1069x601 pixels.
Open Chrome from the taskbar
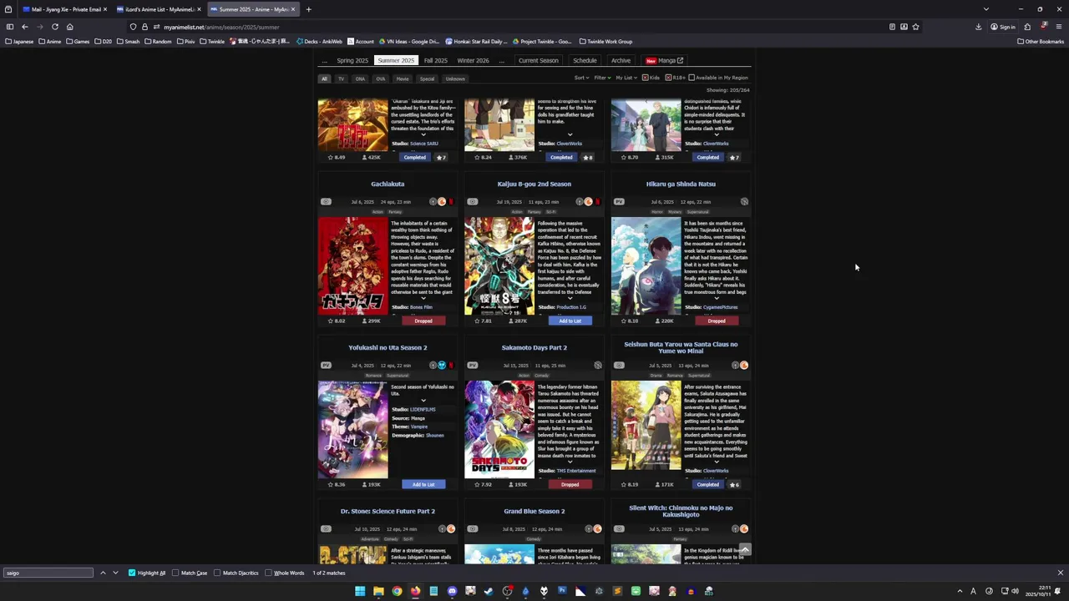(397, 591)
